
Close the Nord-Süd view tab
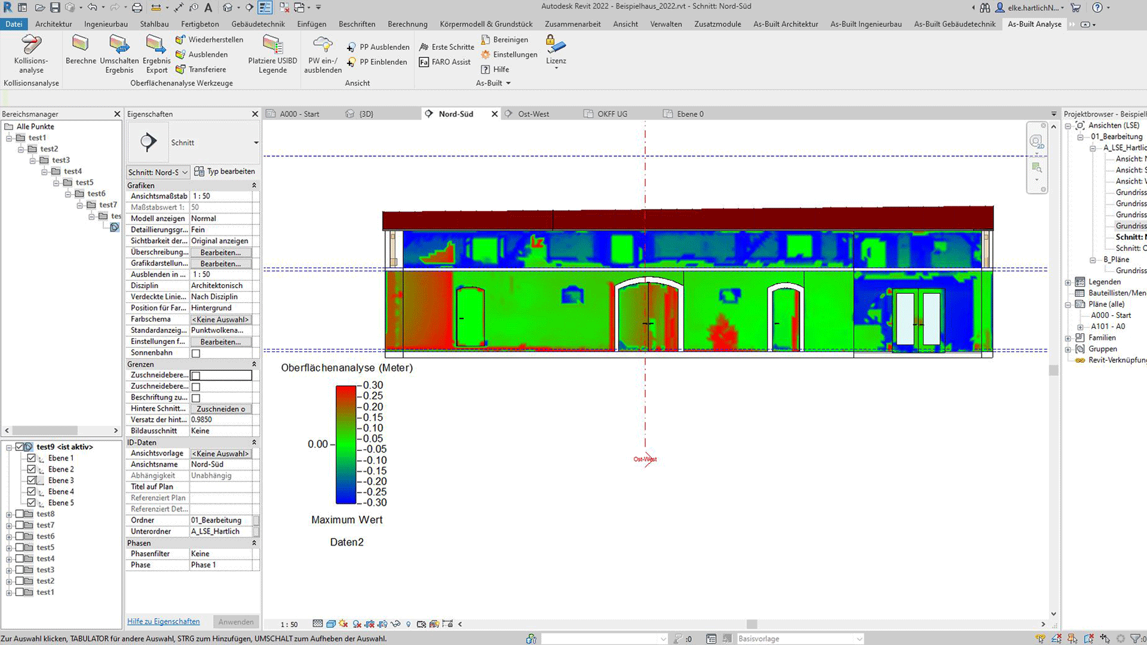point(495,113)
